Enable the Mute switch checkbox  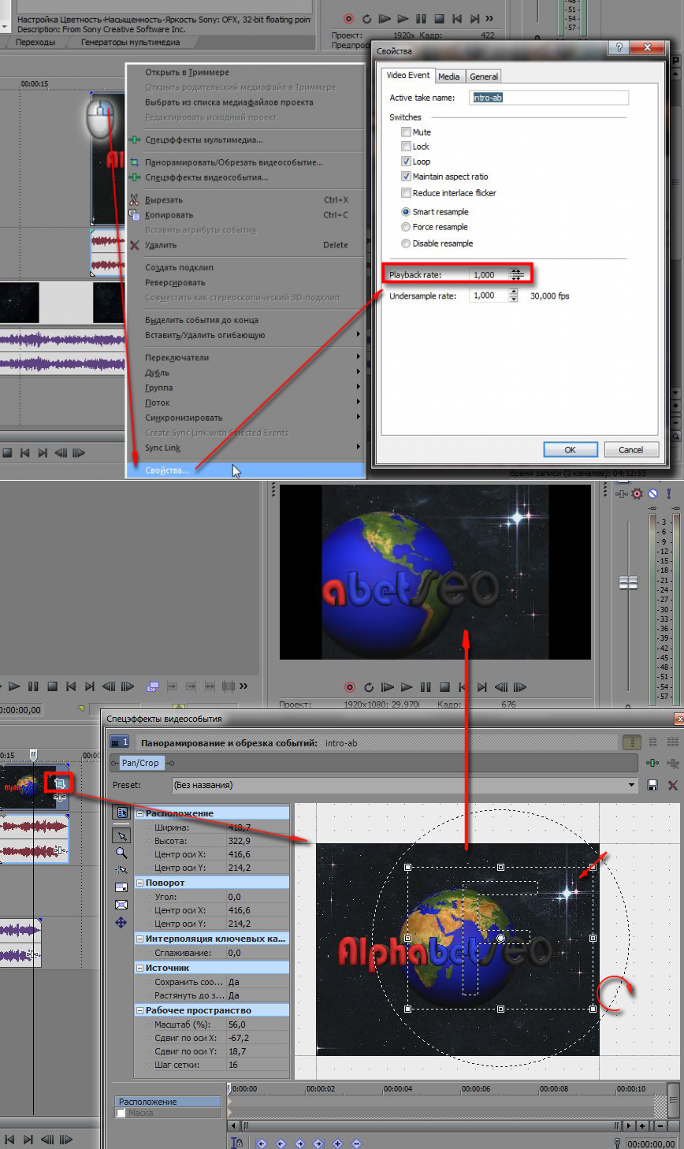[x=407, y=132]
